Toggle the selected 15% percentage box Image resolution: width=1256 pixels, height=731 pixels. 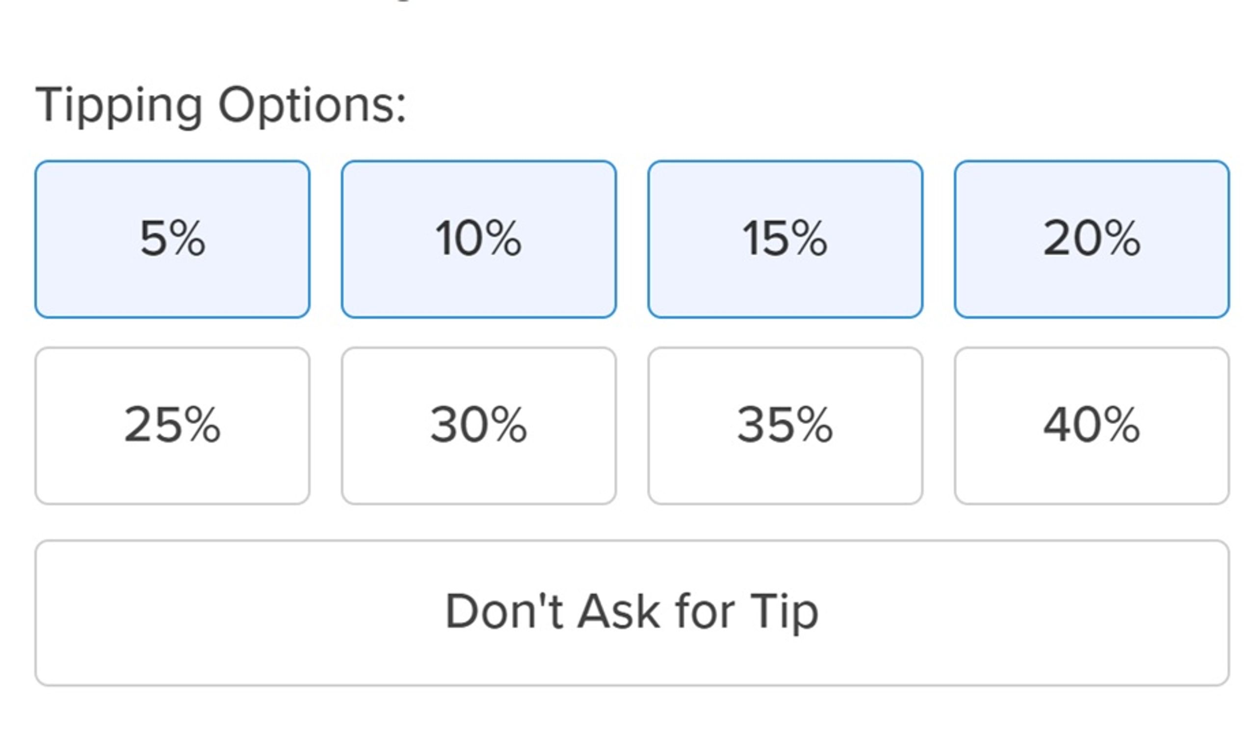coord(785,239)
